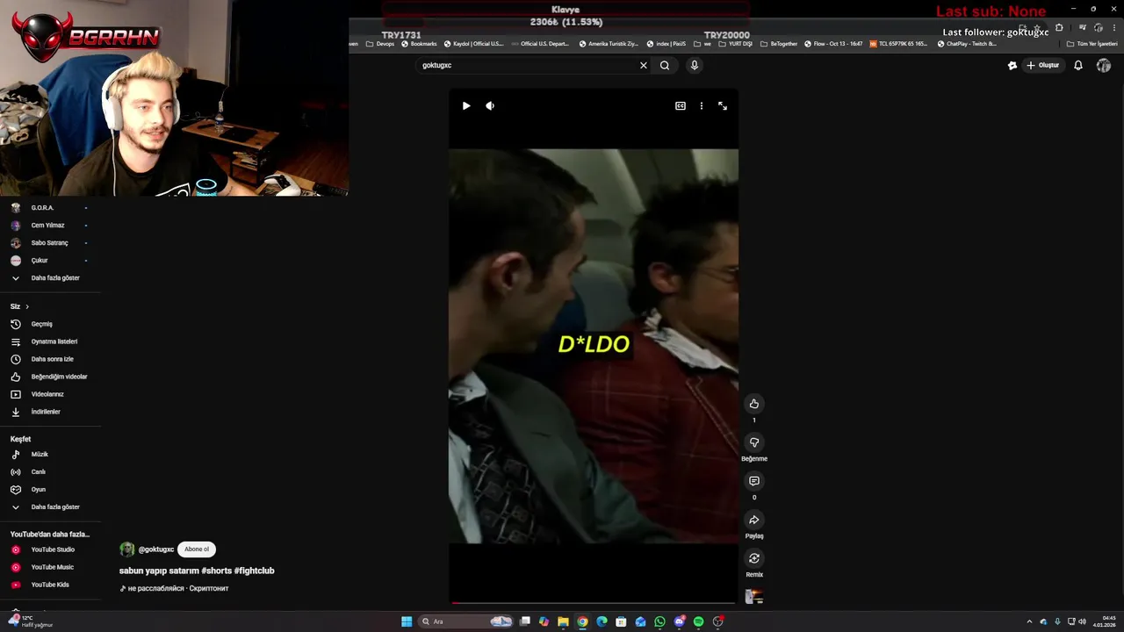Open the TCL 65P79K bookmark
Viewport: 1124px width, 632px height.
tap(898, 44)
